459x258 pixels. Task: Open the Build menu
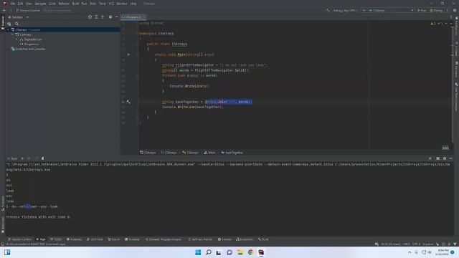tap(75, 4)
